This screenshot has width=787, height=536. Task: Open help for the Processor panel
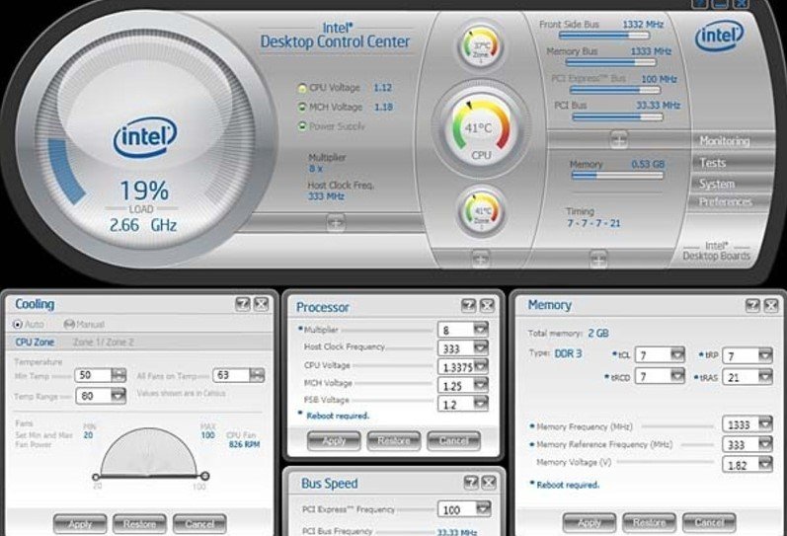[x=469, y=305]
